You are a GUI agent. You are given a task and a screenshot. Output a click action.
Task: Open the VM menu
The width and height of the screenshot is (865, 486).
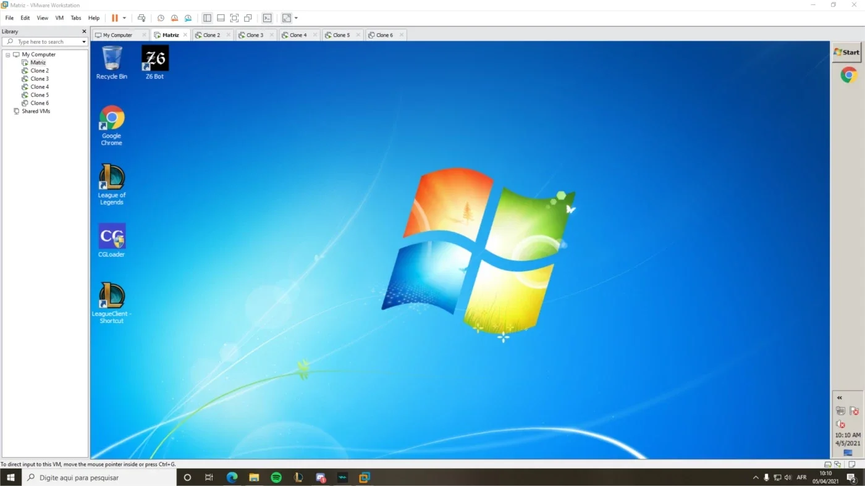point(59,18)
